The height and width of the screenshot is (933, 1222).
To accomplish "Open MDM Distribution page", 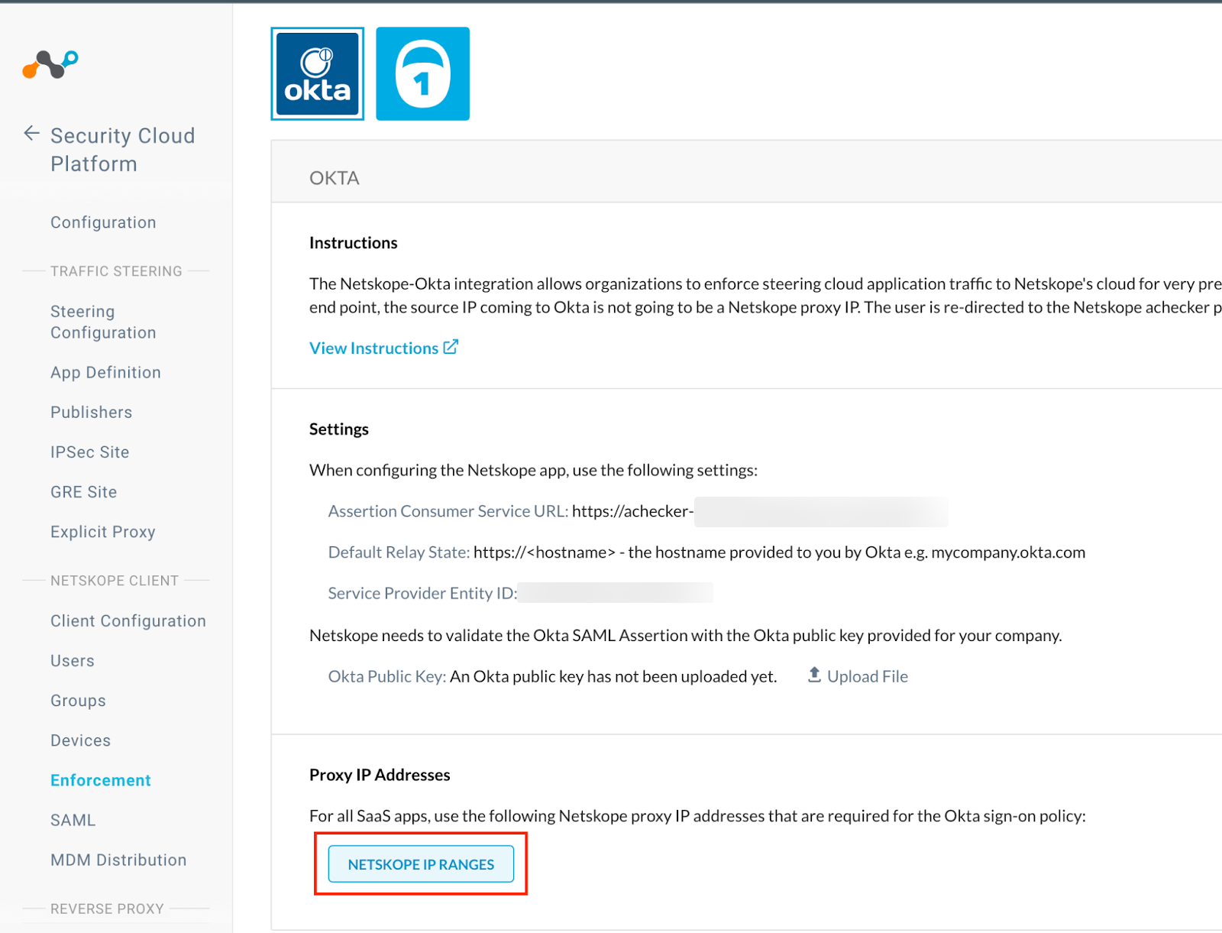I will pyautogui.click(x=118, y=859).
